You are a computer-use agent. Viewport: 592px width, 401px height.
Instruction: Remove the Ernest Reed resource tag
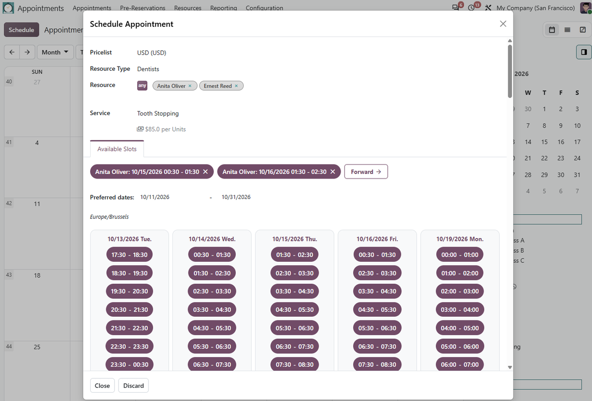[236, 86]
